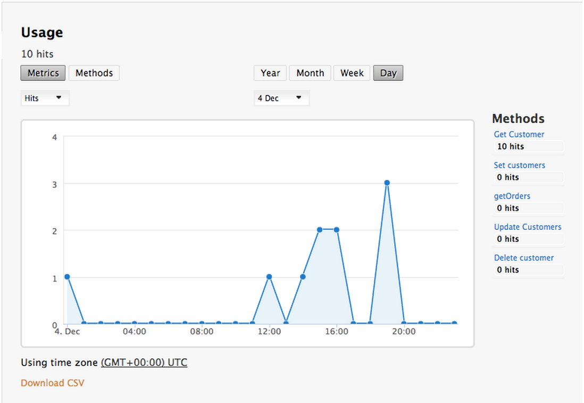This screenshot has height=403, width=584.
Task: Select the Metrics view
Action: coord(43,73)
